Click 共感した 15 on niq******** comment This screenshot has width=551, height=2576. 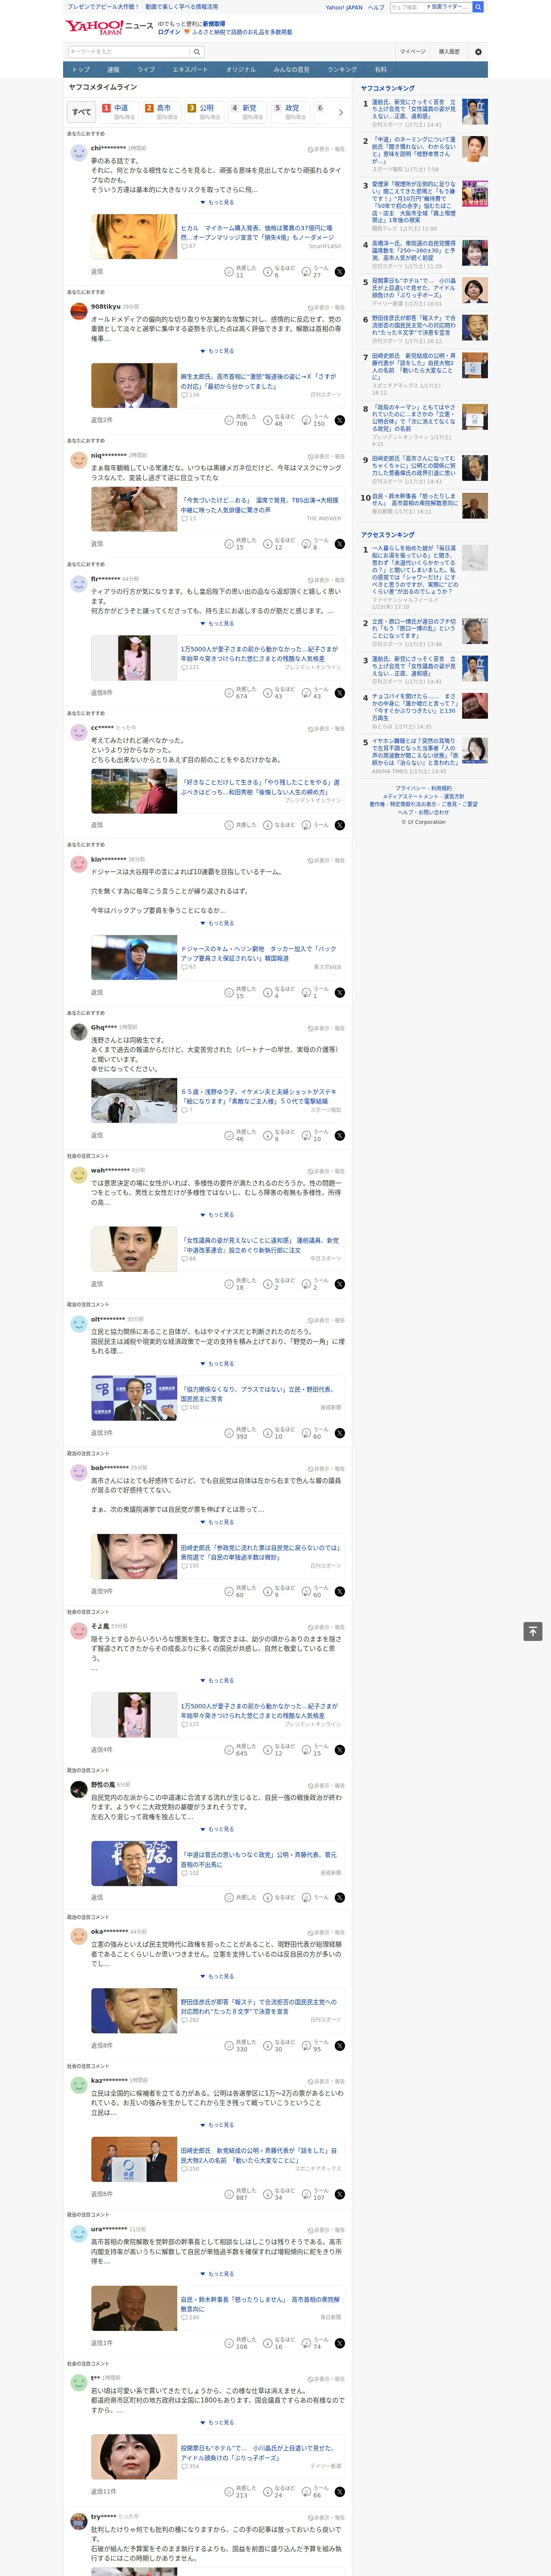click(241, 544)
